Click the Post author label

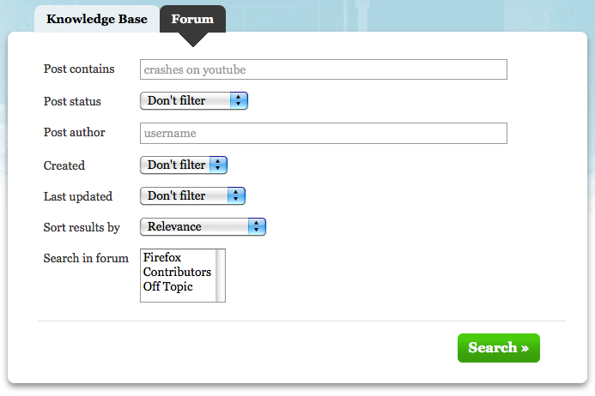[75, 133]
